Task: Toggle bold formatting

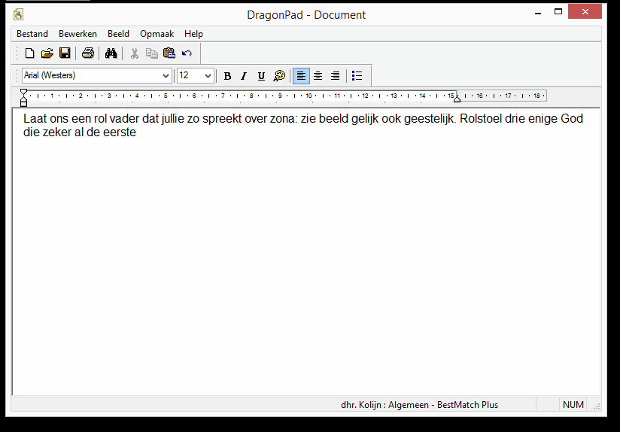Action: (227, 76)
